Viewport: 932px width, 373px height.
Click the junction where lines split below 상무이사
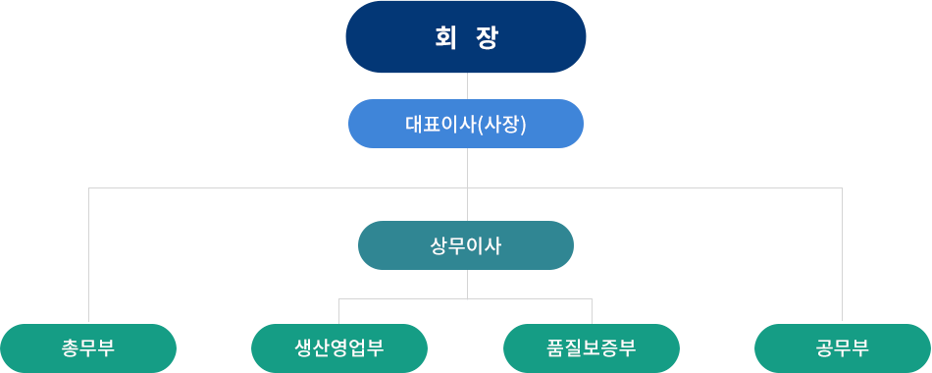467,298
